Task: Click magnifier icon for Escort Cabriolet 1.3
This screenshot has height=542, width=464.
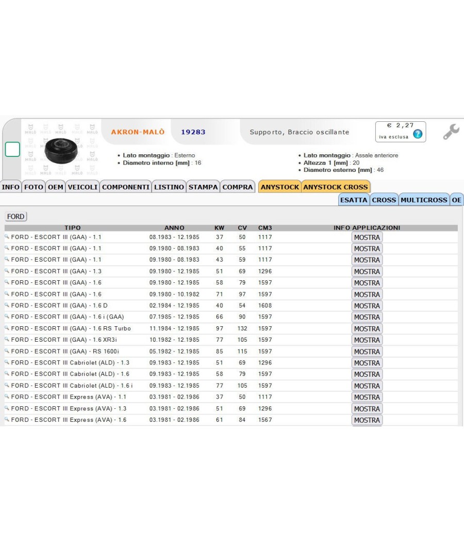Action: coord(7,362)
